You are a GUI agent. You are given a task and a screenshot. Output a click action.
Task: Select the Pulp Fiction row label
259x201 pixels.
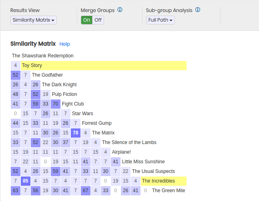[x=64, y=94]
